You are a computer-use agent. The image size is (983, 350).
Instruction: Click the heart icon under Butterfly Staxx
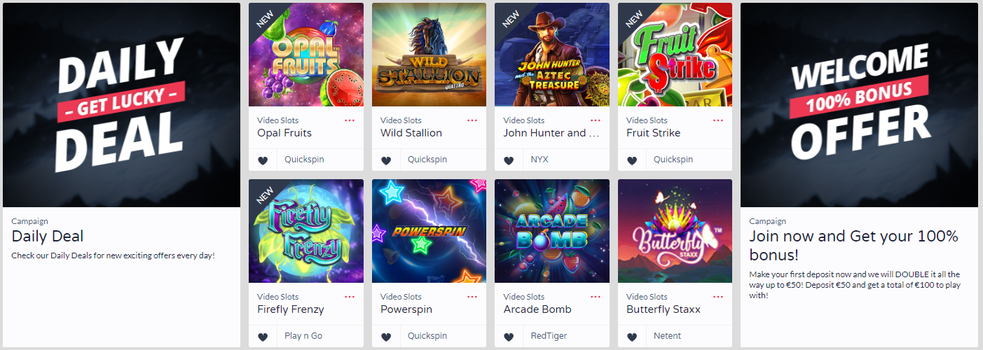[632, 337]
